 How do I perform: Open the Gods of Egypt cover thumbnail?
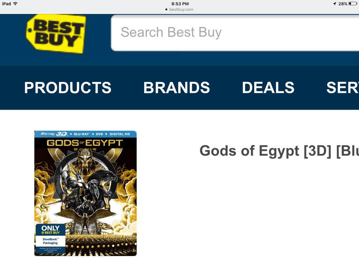click(86, 193)
